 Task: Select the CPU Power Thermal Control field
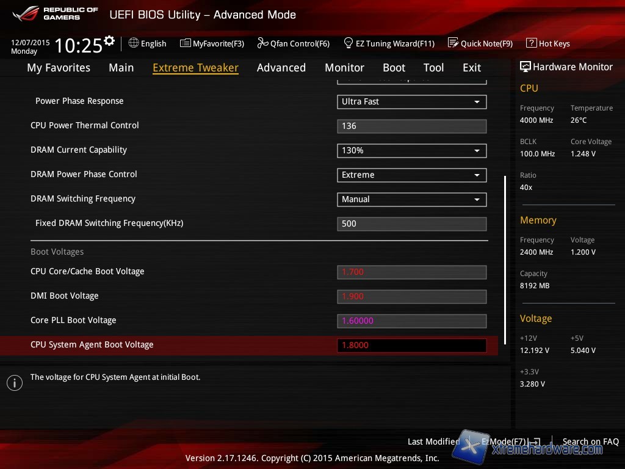click(411, 126)
